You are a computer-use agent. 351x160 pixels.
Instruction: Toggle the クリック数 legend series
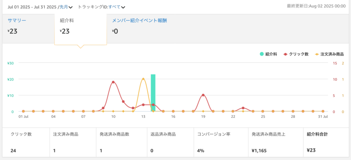coord(296,54)
